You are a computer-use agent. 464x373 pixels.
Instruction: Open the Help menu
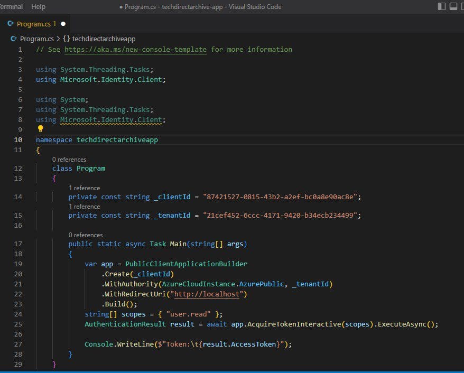point(38,6)
